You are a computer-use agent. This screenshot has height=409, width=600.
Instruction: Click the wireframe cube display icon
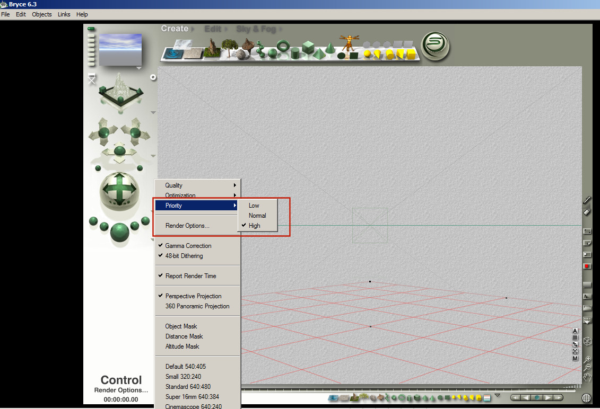point(587,341)
